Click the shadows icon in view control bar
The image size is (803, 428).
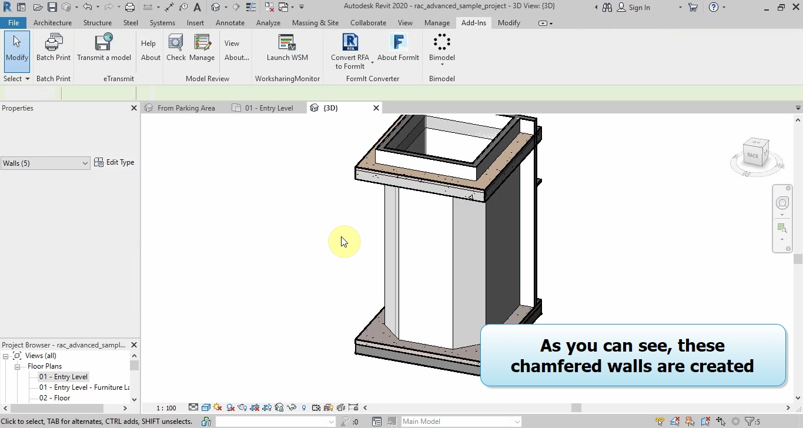pyautogui.click(x=230, y=407)
